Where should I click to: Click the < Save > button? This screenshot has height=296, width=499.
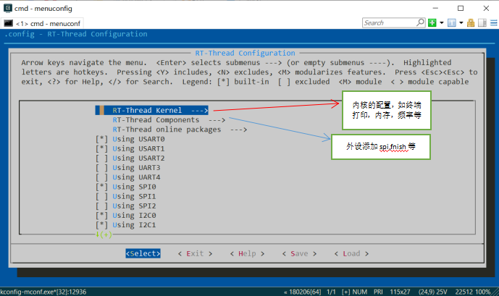[299, 253]
